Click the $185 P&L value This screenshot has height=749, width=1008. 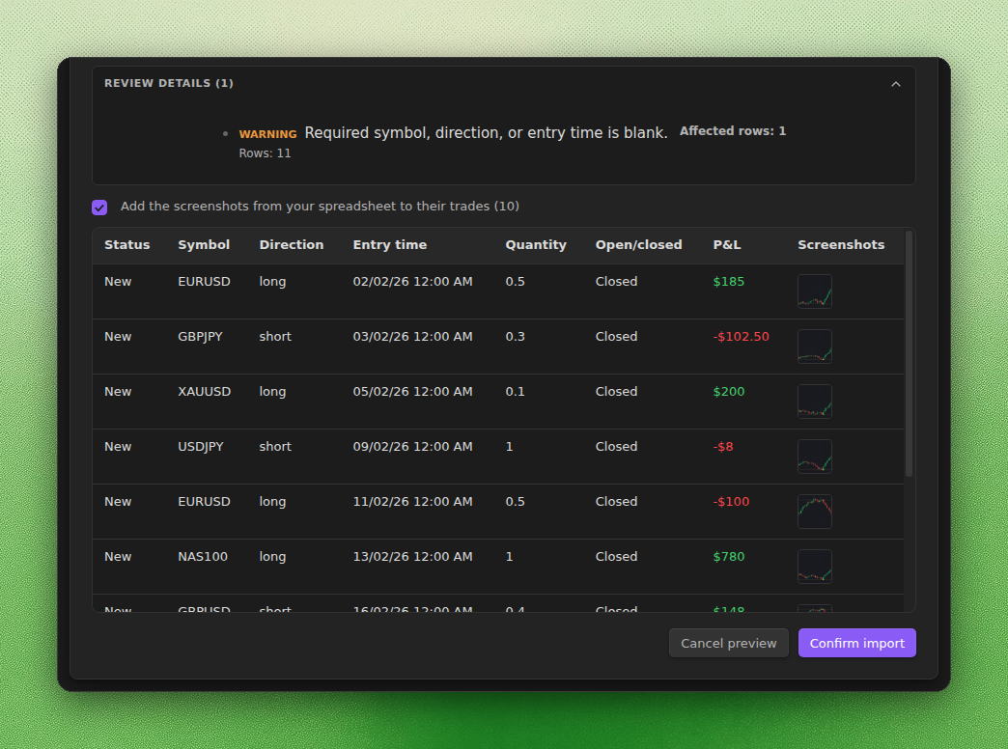[x=728, y=282]
